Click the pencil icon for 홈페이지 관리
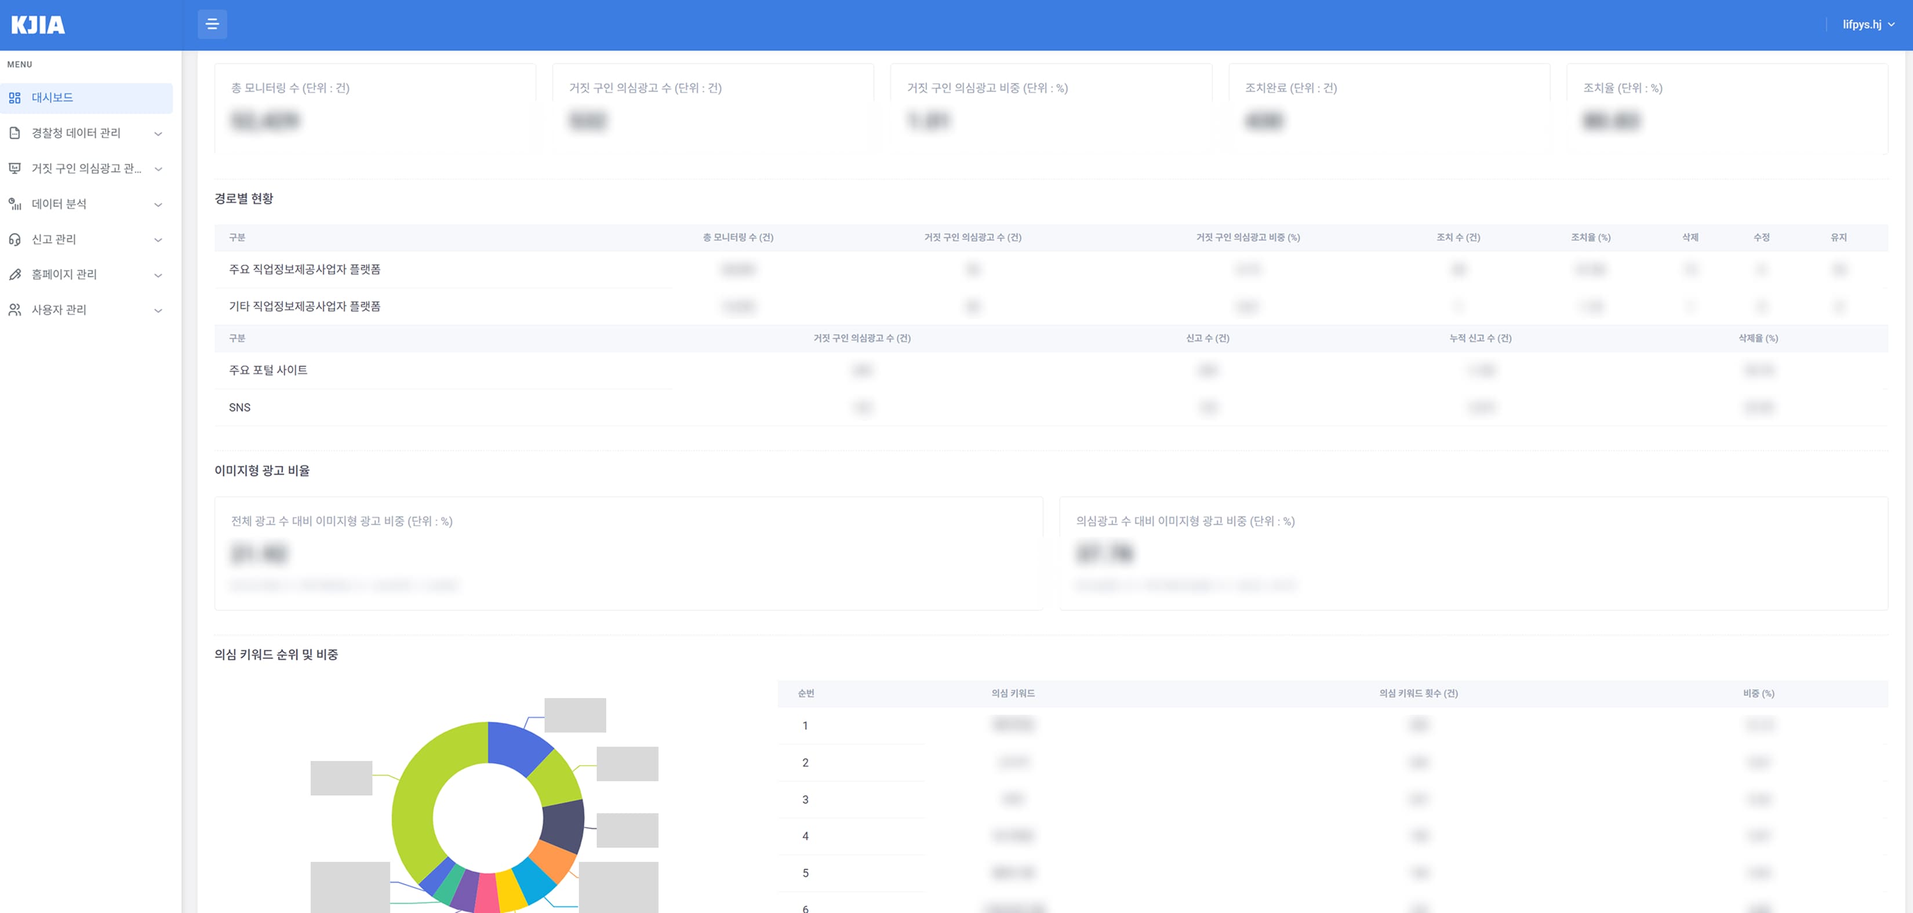 15,274
